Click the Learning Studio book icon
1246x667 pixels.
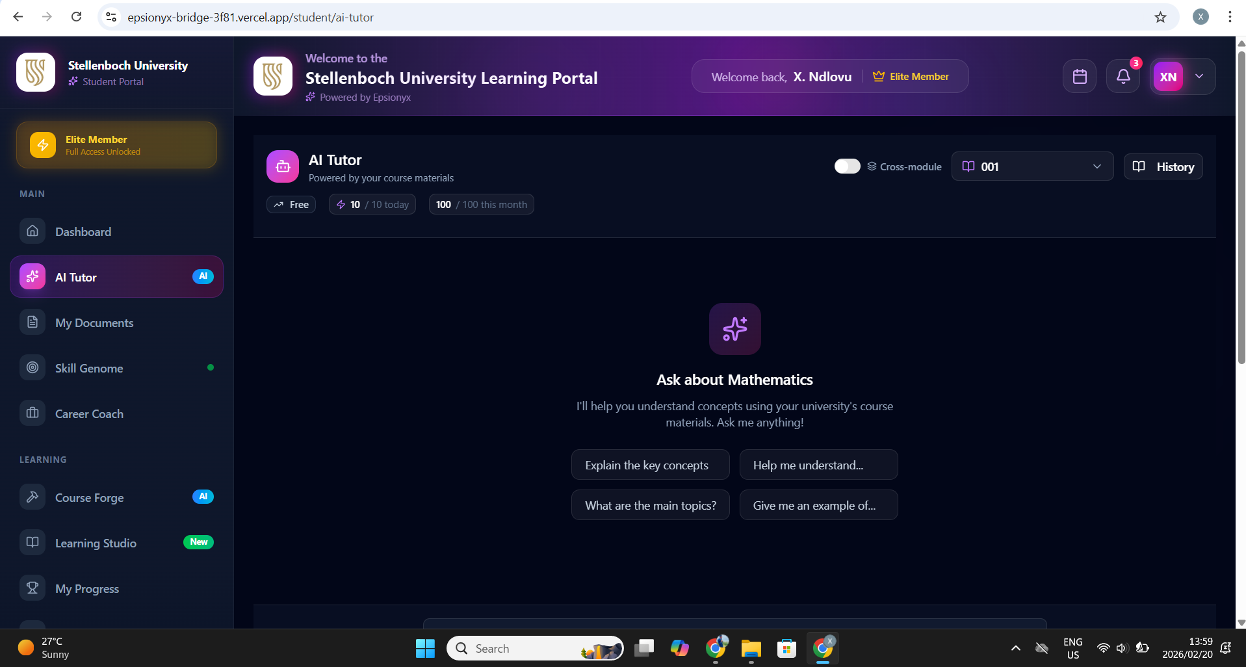coord(32,542)
